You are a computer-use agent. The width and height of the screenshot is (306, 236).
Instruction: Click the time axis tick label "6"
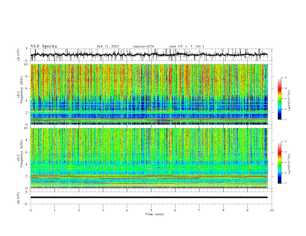point(175,210)
